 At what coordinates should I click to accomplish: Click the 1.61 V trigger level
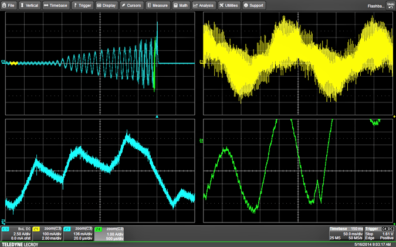[x=388, y=234]
